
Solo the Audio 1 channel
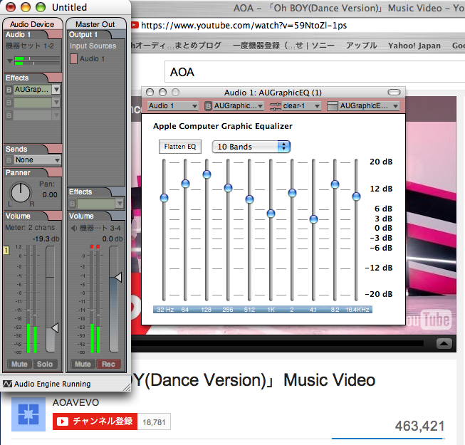point(45,364)
